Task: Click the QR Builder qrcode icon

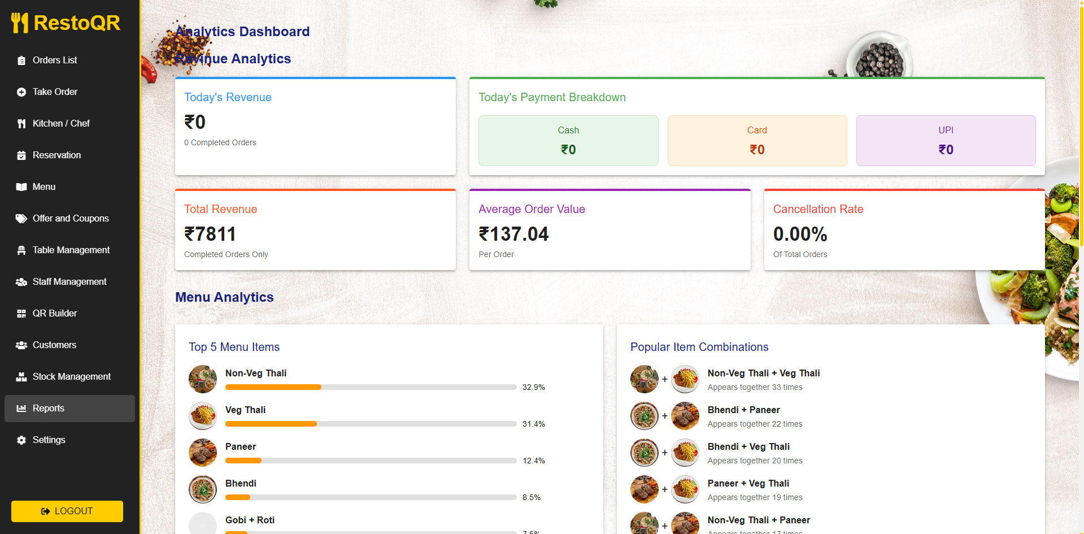Action: (x=21, y=314)
